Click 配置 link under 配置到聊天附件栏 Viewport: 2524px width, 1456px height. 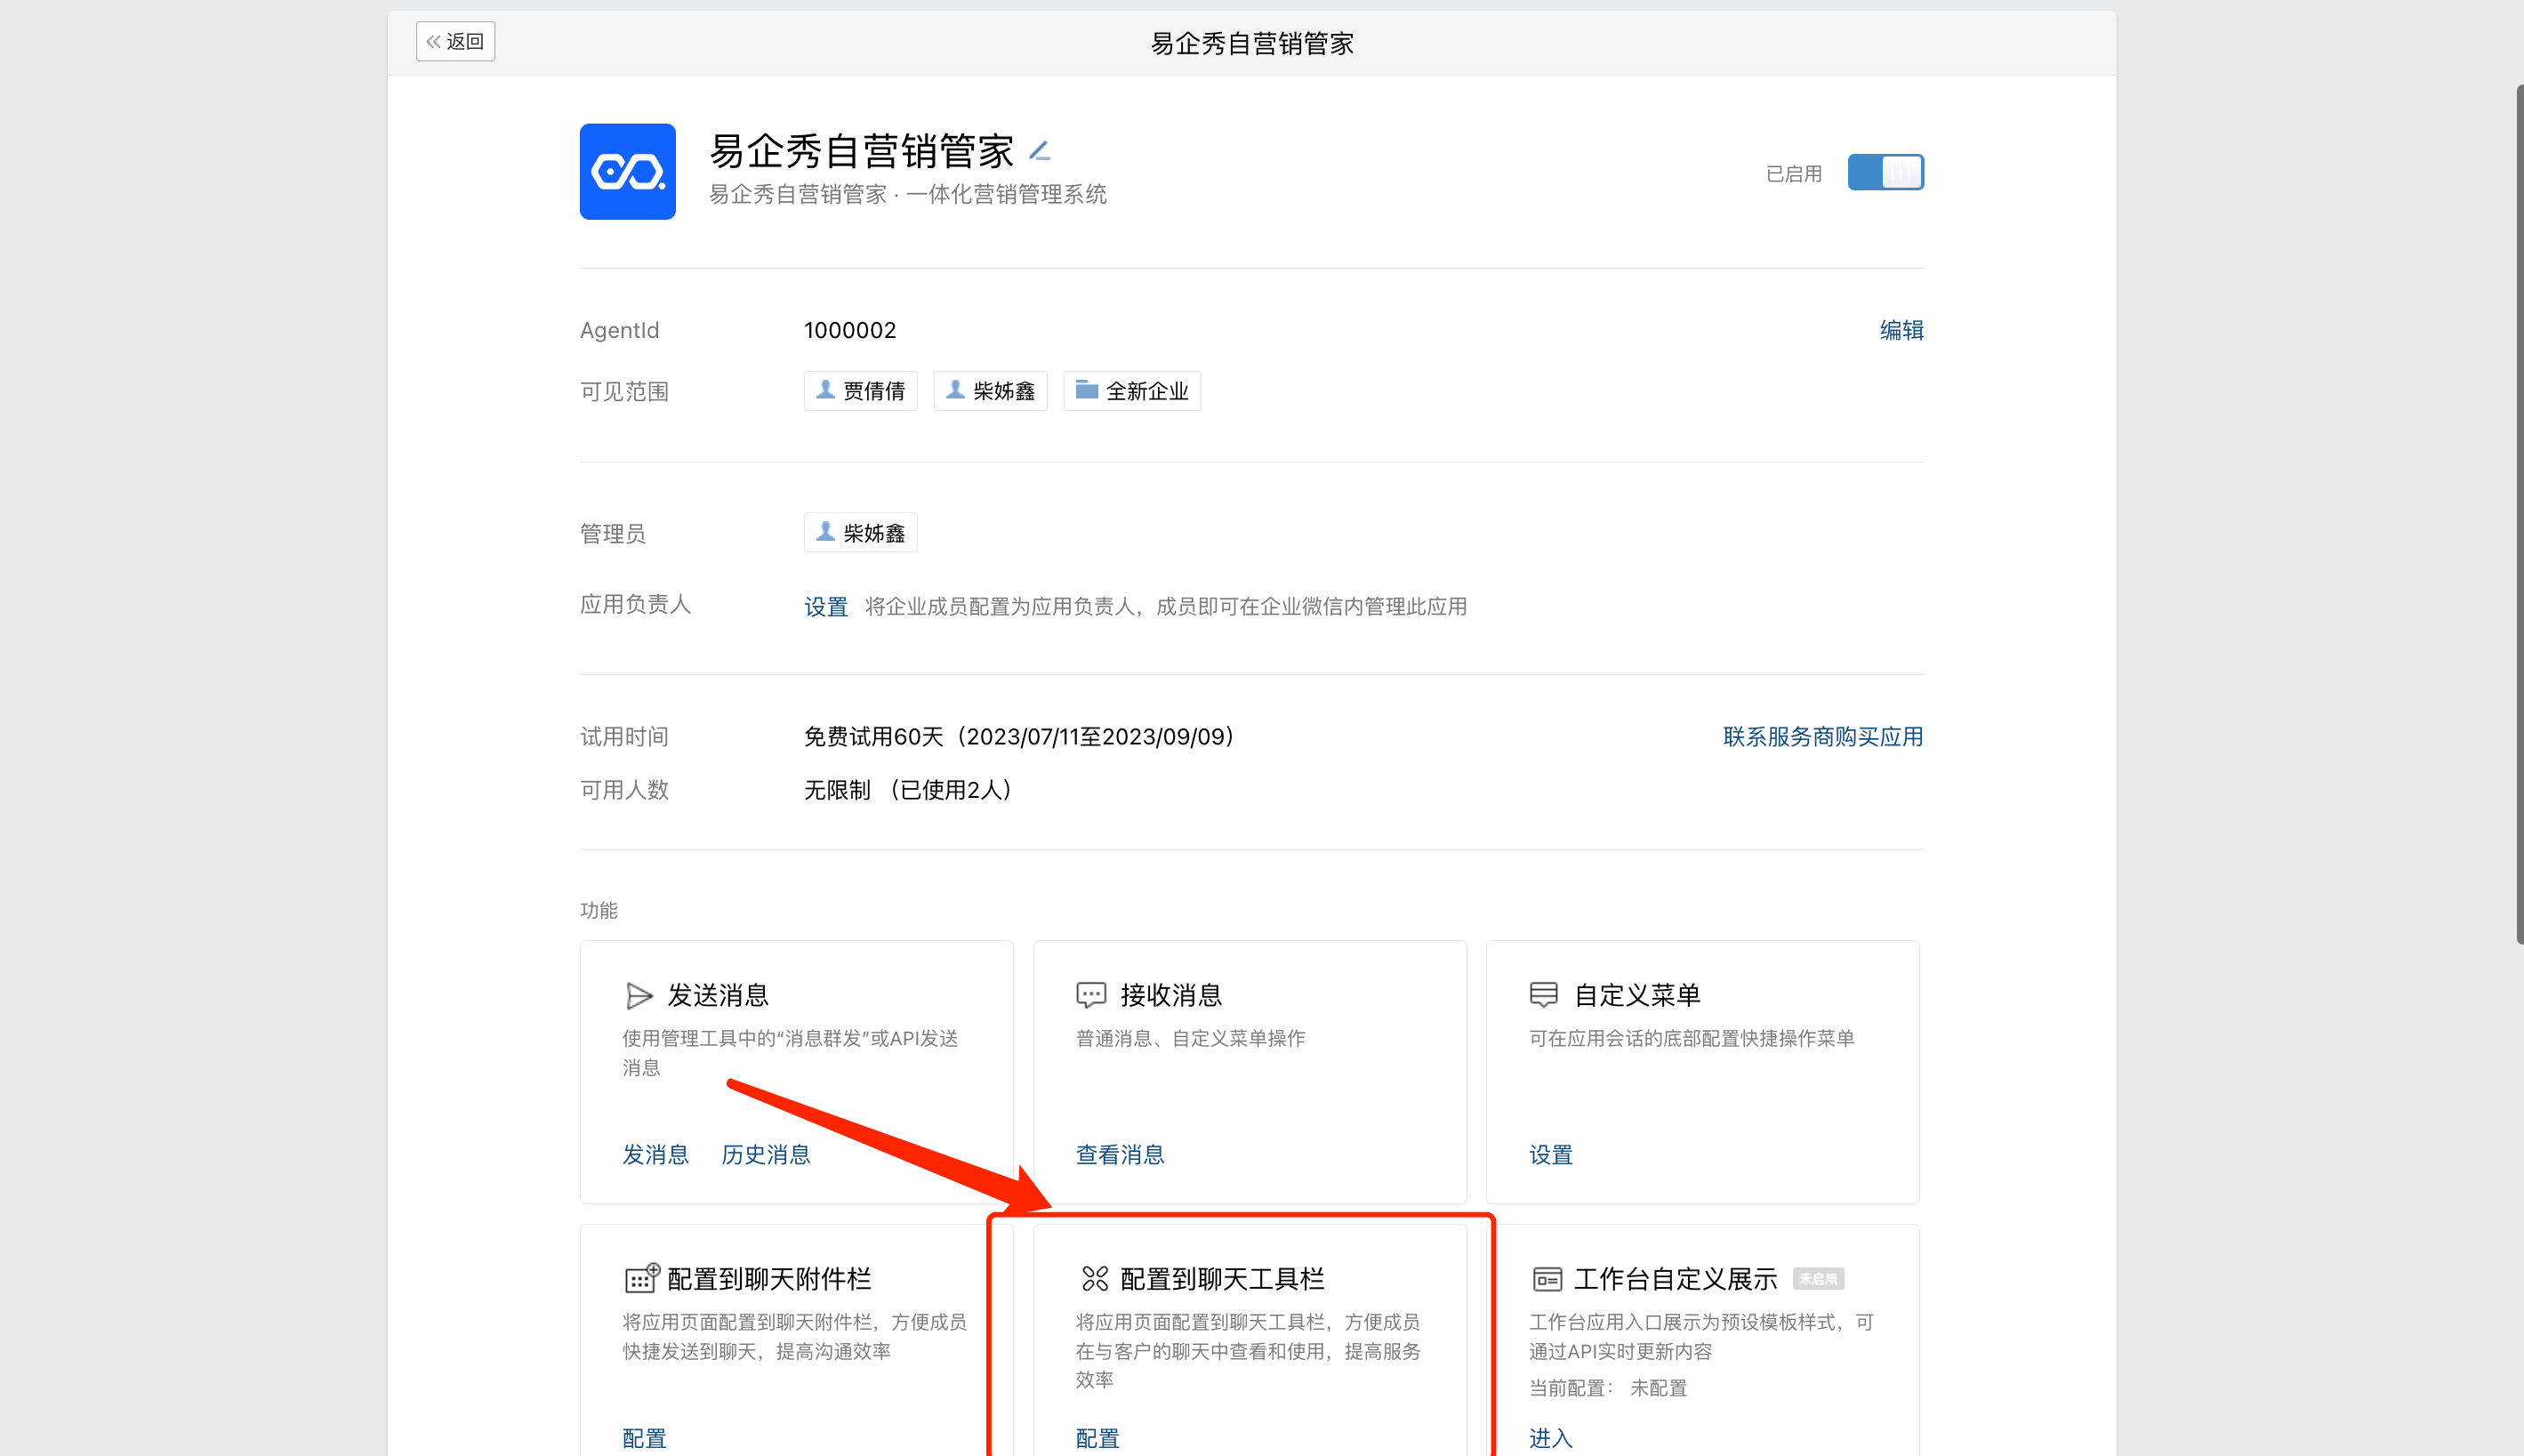coord(644,1439)
